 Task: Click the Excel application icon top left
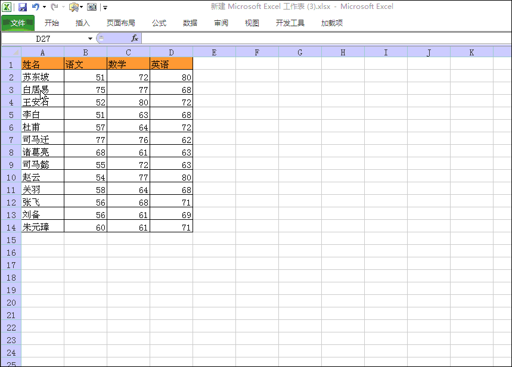click(x=7, y=7)
